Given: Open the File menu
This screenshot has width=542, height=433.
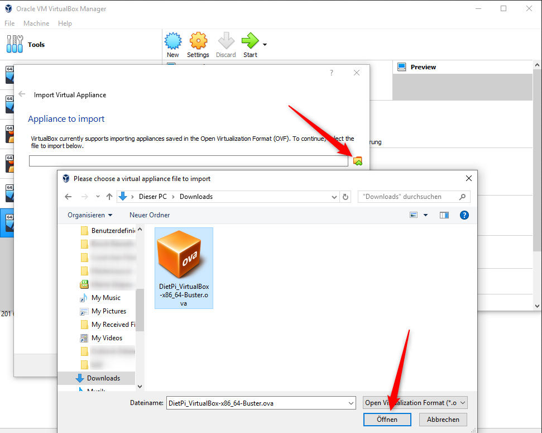Looking at the screenshot, I should click(9, 23).
